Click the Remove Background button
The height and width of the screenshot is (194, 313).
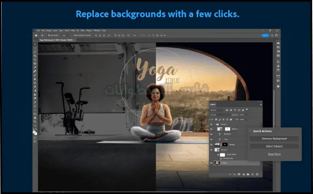pyautogui.click(x=274, y=139)
